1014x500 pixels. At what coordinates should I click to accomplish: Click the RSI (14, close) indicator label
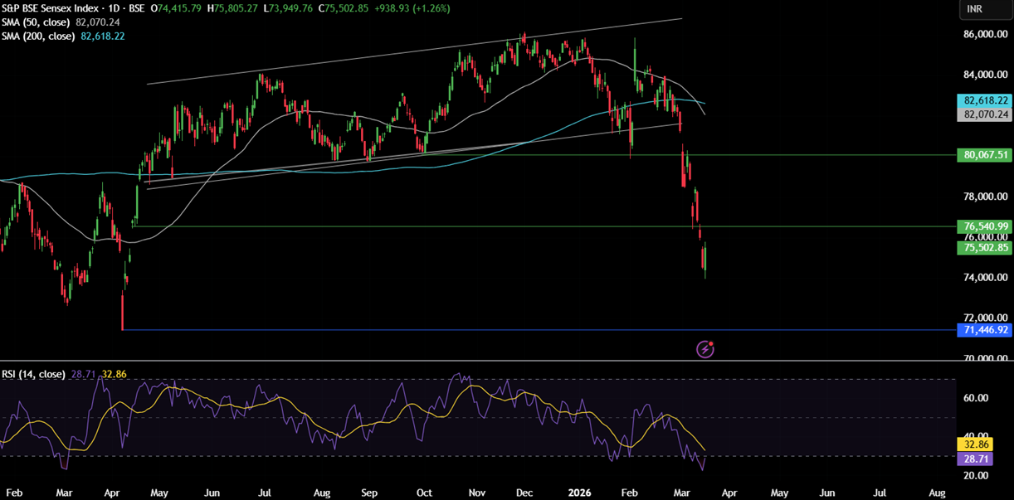33,374
